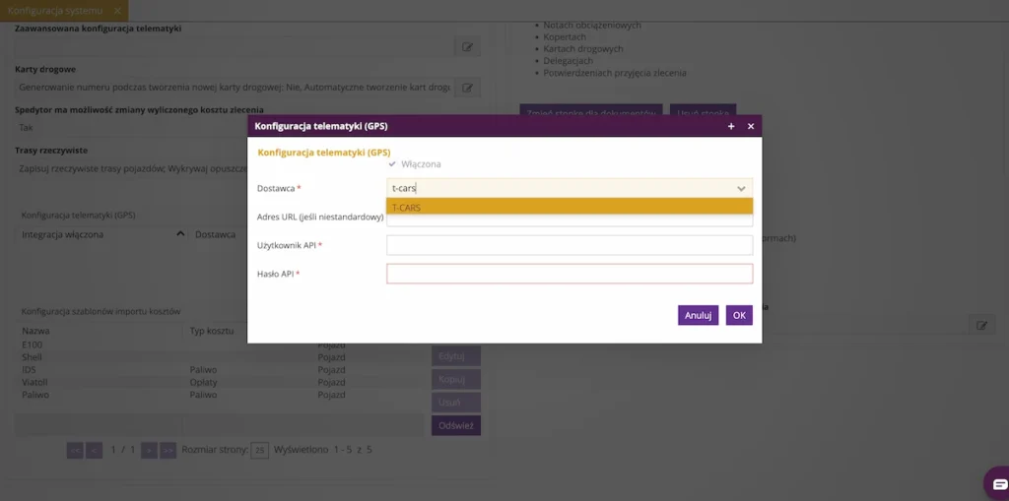The image size is (1009, 501).
Task: Click the Usuń stopkę button
Action: tap(703, 112)
